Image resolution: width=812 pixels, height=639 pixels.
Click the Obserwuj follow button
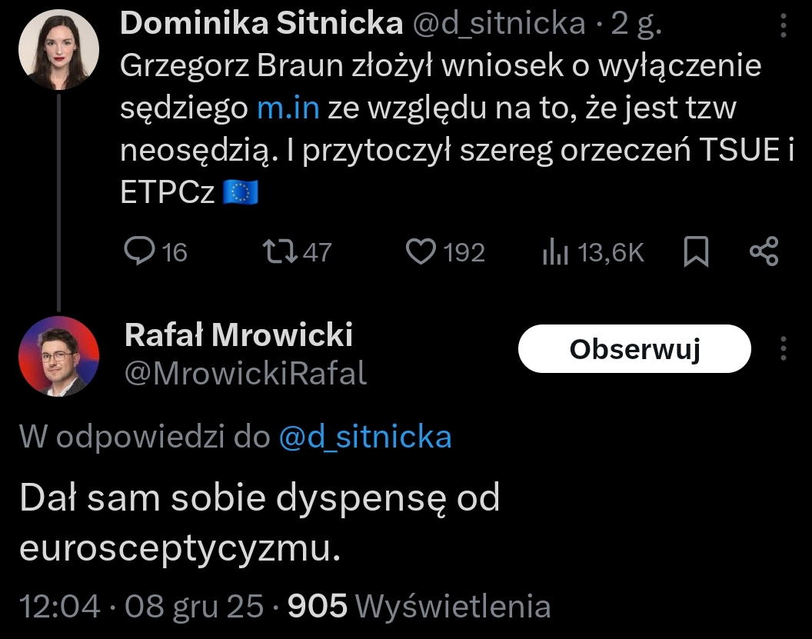tap(634, 349)
